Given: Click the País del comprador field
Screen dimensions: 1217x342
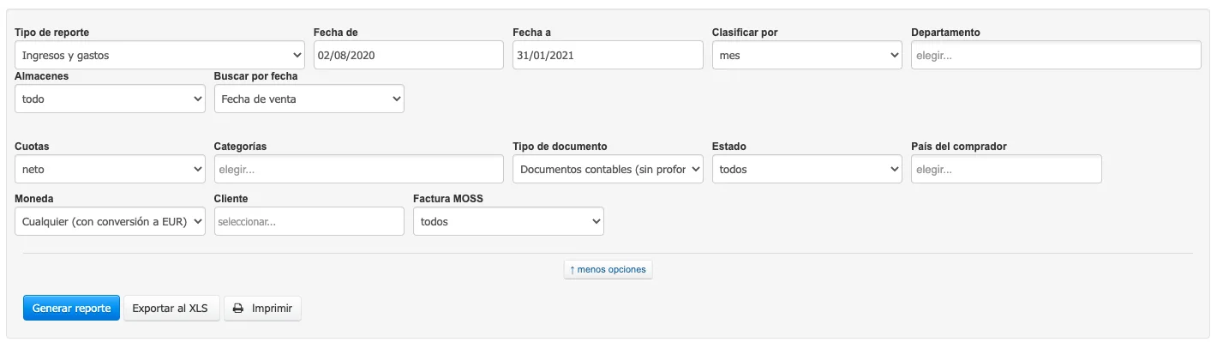Looking at the screenshot, I should 1006,169.
